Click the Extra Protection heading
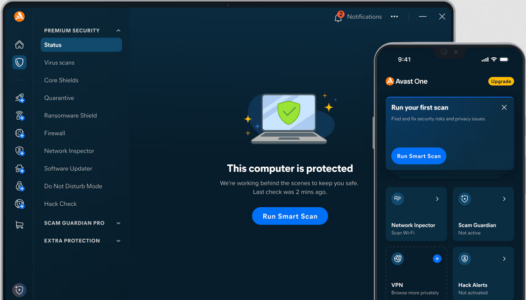 72,241
